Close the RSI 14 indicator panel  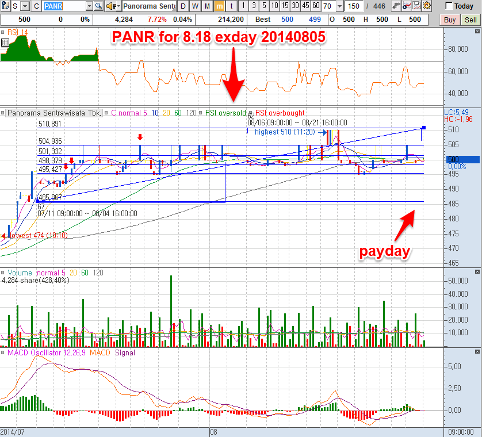click(x=477, y=32)
